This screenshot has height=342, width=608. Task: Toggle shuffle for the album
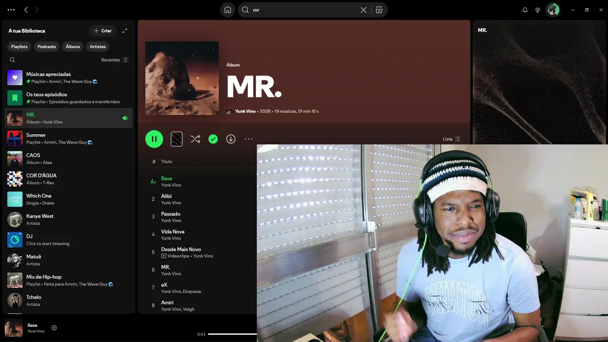click(195, 139)
